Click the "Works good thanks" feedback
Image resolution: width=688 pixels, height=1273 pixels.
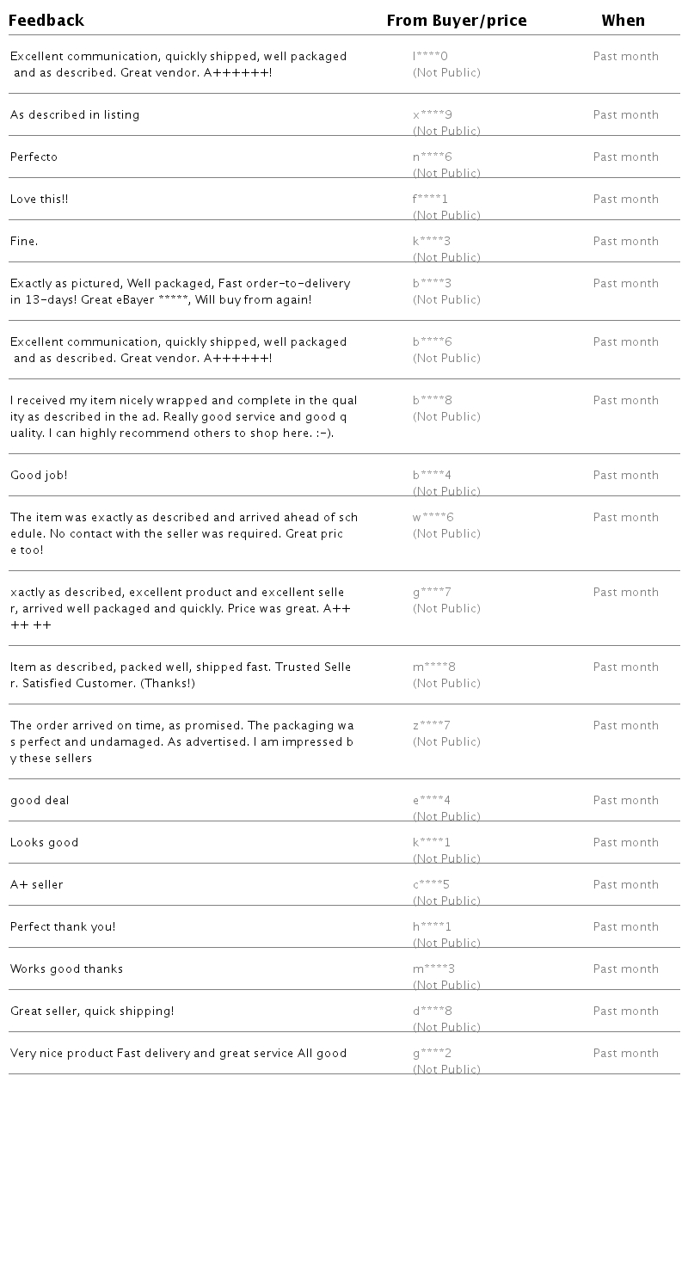[66, 969]
